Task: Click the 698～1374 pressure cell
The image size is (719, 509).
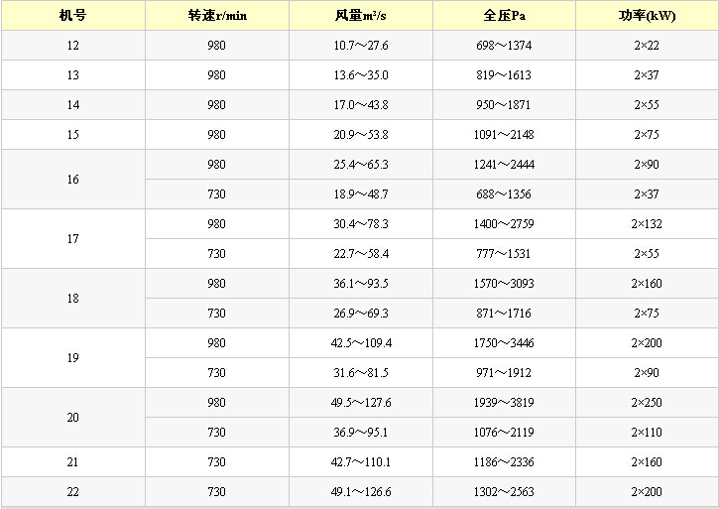Action: click(x=505, y=46)
